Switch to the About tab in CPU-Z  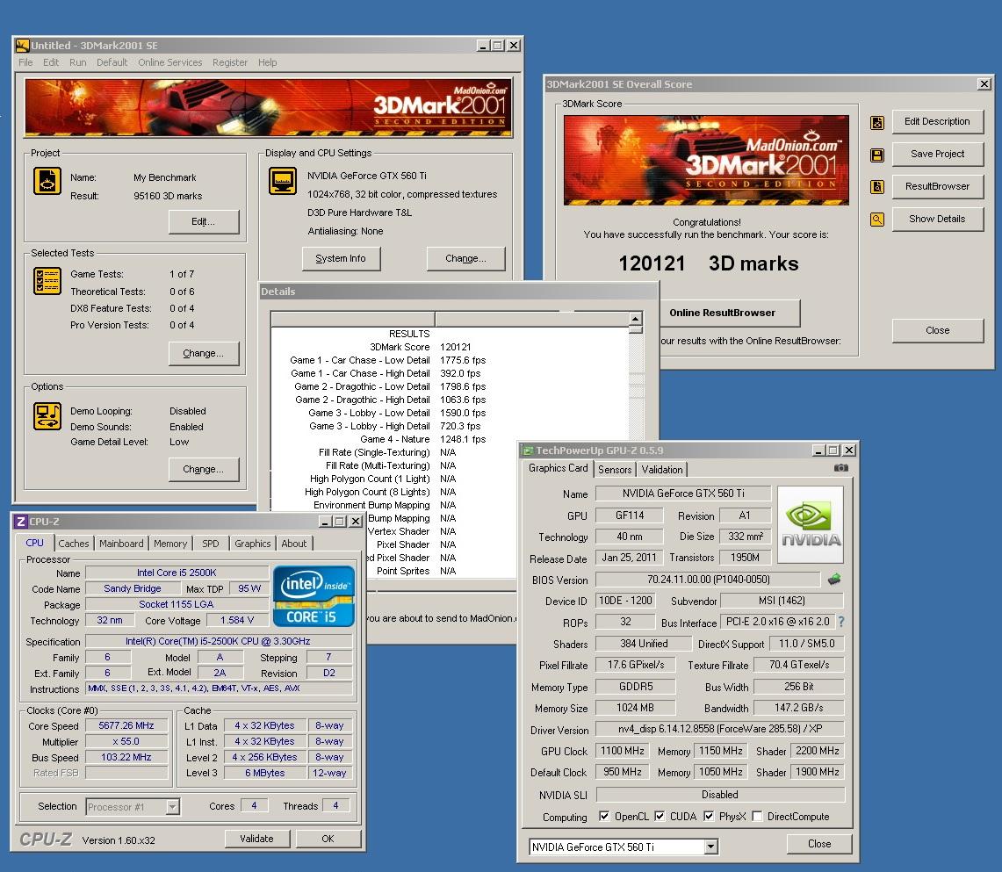click(294, 544)
